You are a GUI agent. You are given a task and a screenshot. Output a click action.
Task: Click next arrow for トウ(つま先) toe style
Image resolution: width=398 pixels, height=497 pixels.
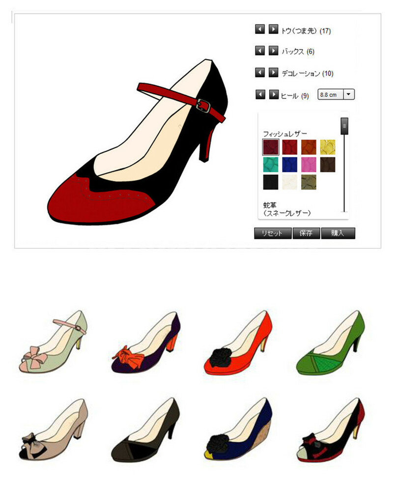[x=273, y=29]
